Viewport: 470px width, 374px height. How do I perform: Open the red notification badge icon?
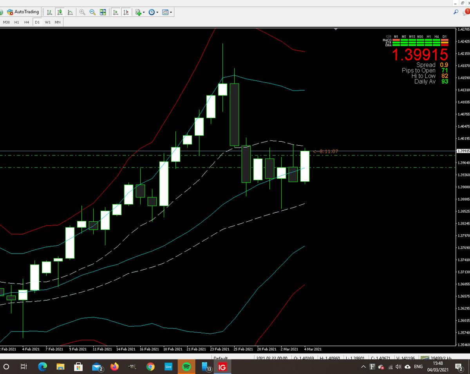466,12
